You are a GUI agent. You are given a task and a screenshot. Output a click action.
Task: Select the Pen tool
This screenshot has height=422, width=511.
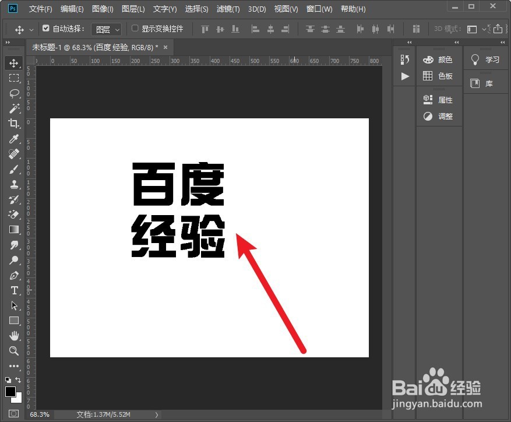tap(13, 276)
